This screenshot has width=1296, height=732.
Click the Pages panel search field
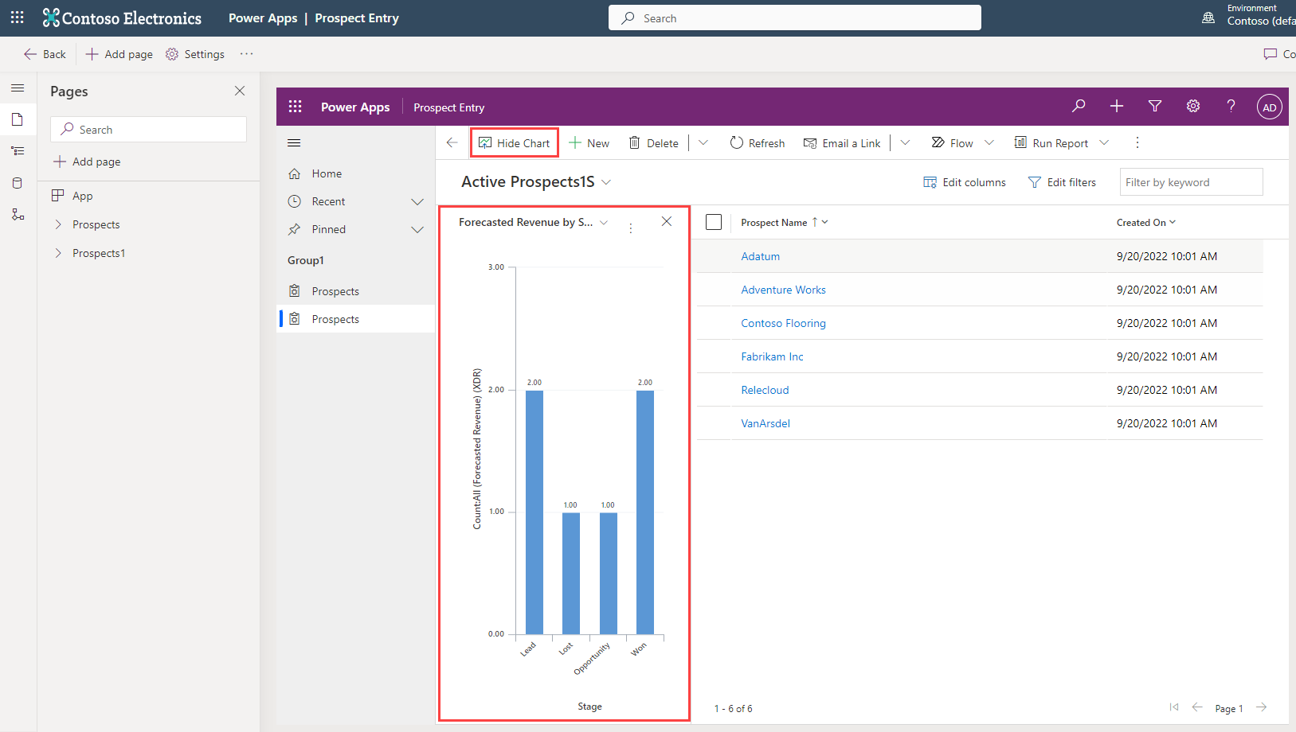(x=149, y=129)
